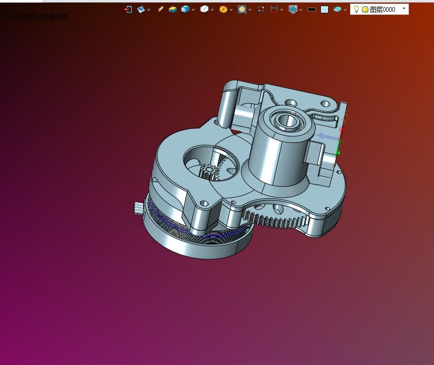434x365 pixels.
Task: Toggle the lightbulb layer visibility icon
Action: (x=357, y=9)
